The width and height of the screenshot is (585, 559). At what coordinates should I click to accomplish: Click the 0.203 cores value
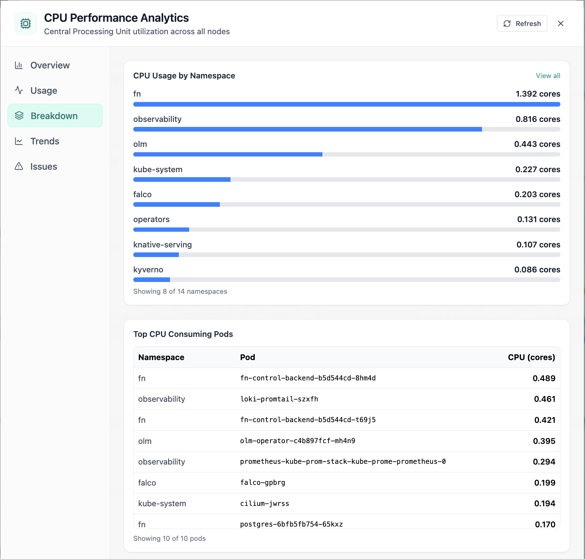537,194
